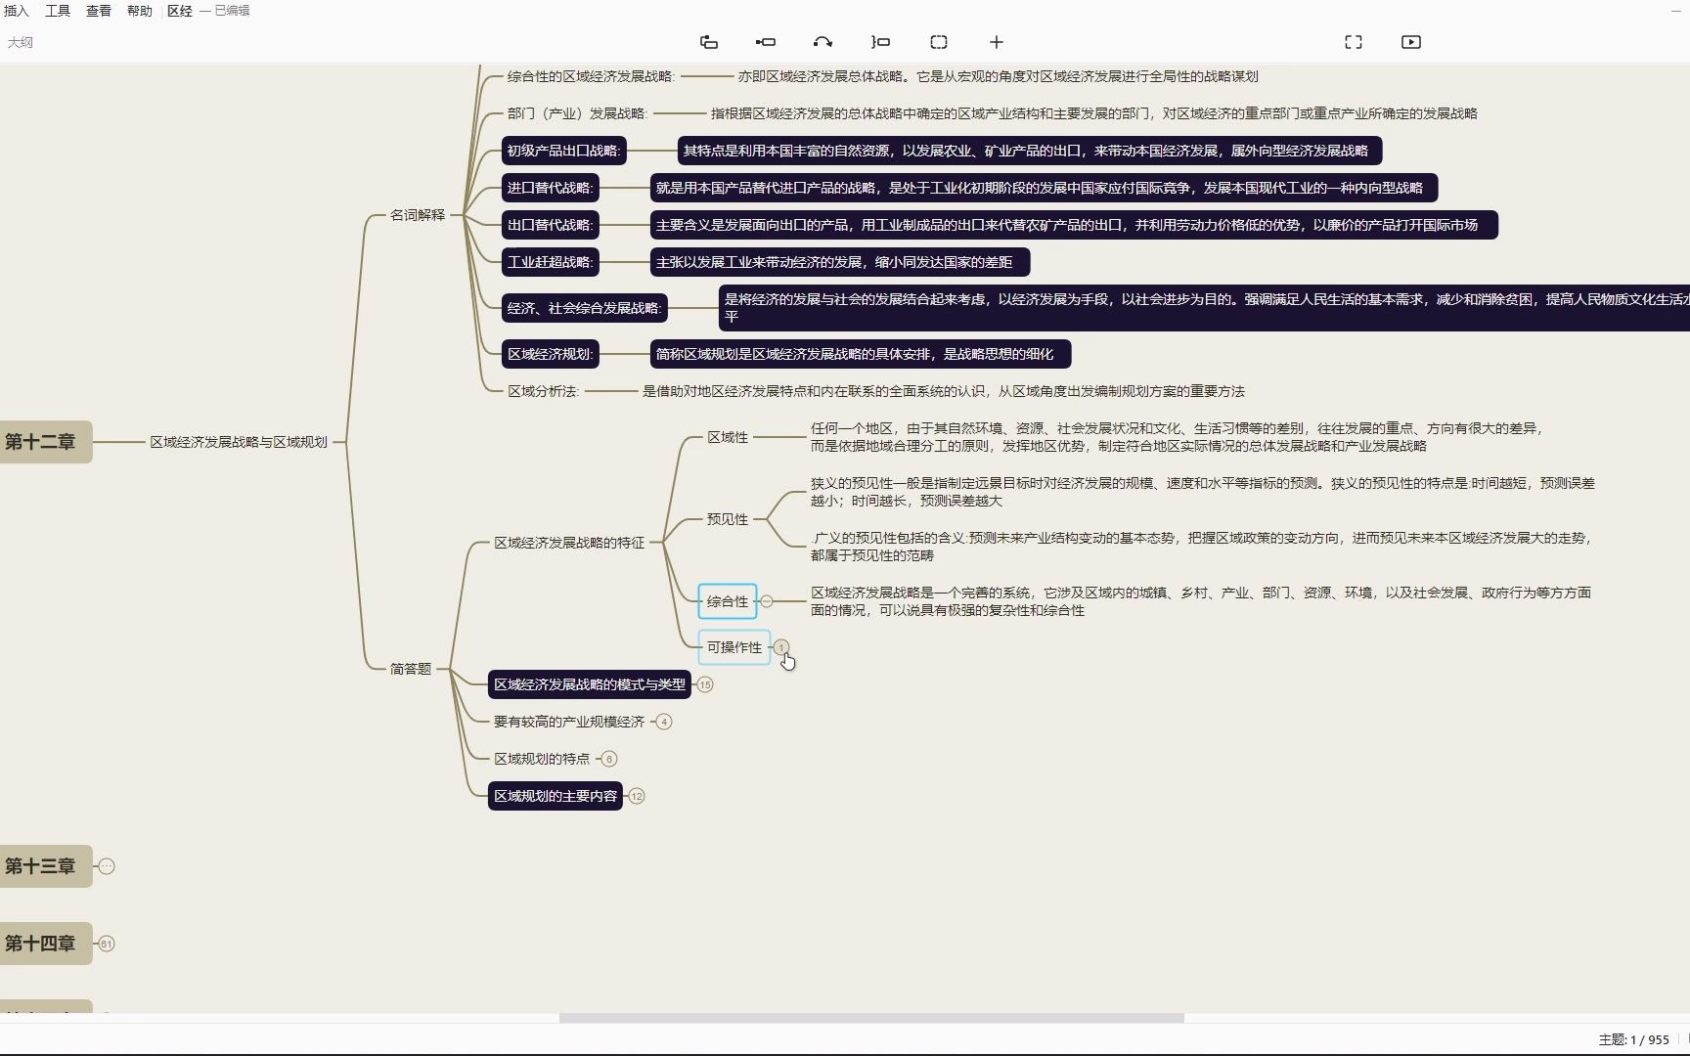Select the 第十三章 chapter topic
The image size is (1690, 1056).
tap(44, 866)
